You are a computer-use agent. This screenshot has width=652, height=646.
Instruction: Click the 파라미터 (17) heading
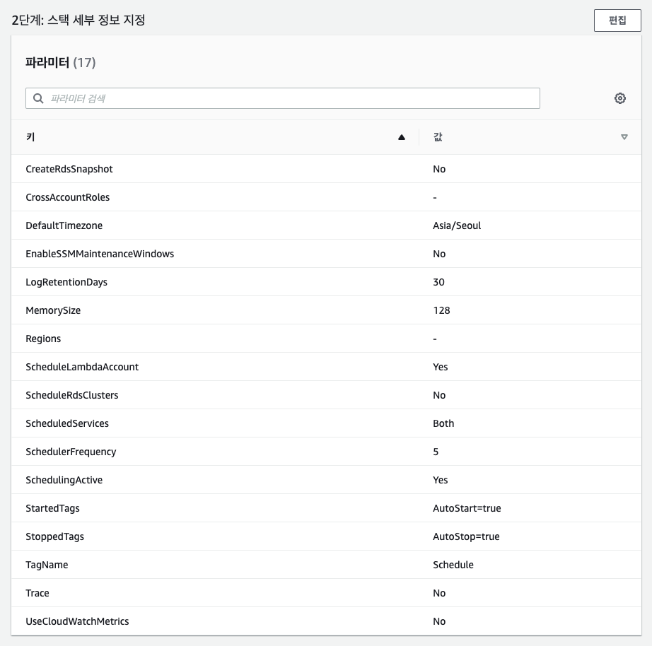61,62
